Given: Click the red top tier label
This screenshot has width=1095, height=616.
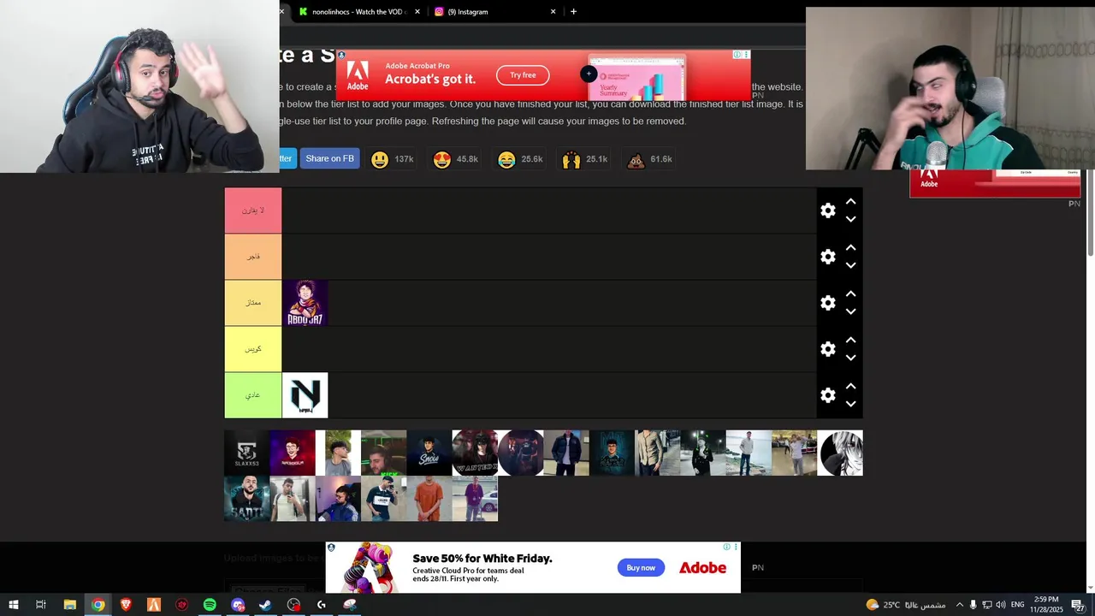Looking at the screenshot, I should [x=253, y=210].
